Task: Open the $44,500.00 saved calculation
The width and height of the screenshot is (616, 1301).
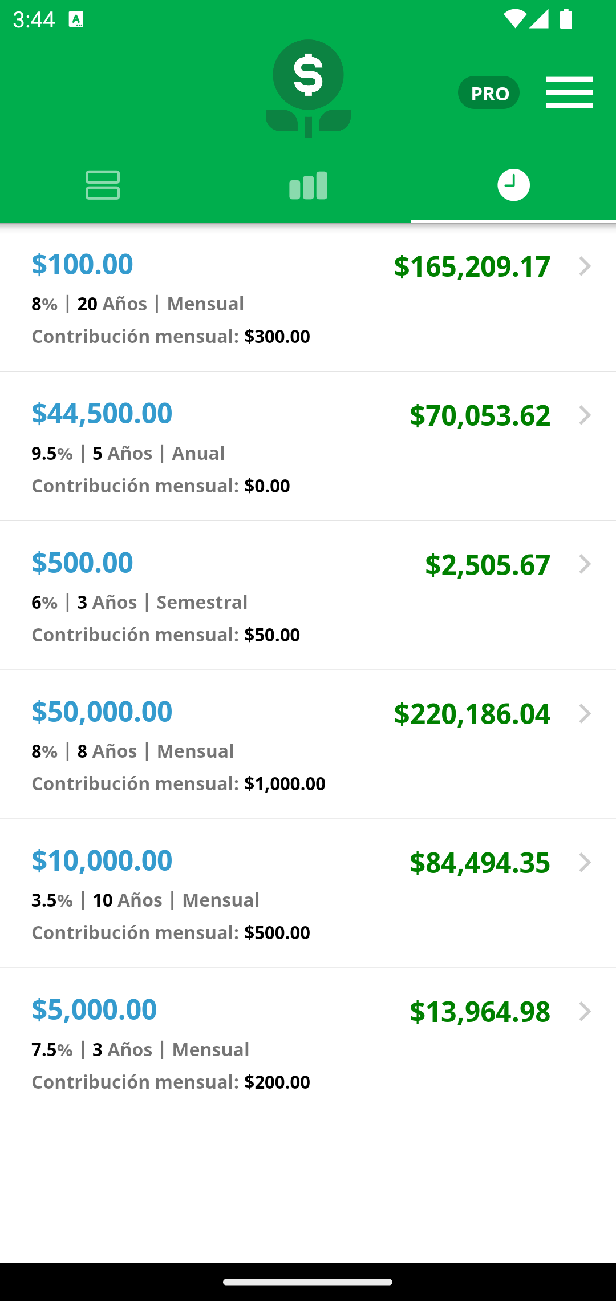Action: click(x=308, y=446)
